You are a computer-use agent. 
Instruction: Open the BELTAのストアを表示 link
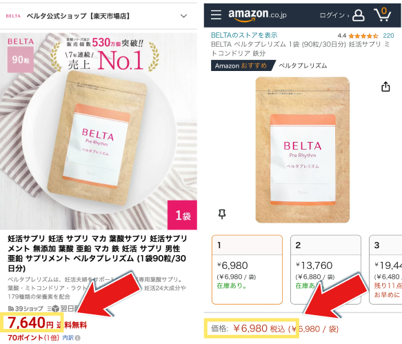click(x=244, y=35)
